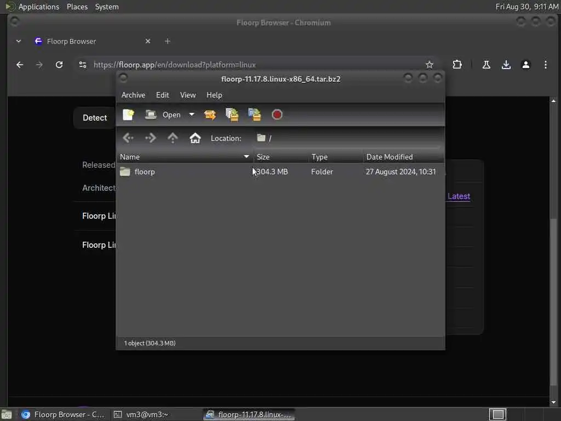Open the Chromium profile icon
The width and height of the screenshot is (561, 421).
(x=525, y=65)
